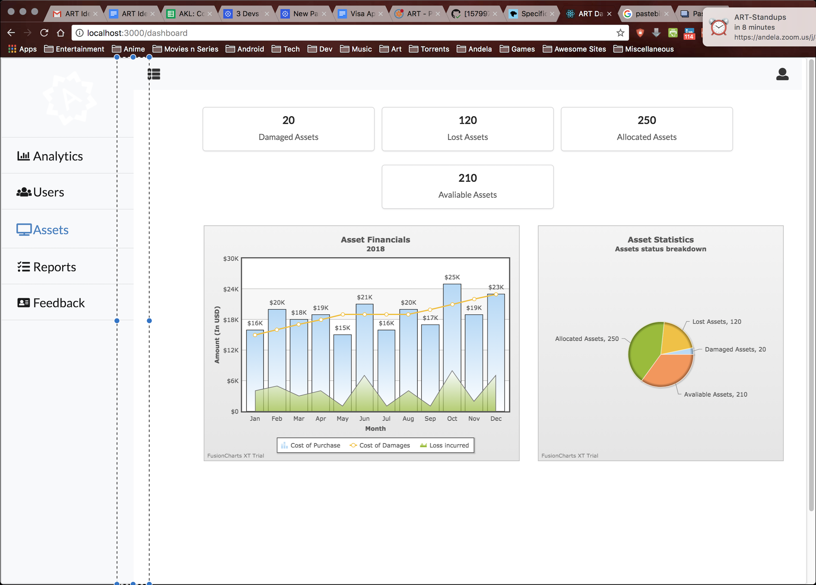Open the Tech bookmark folder
This screenshot has width=816, height=585.
point(286,49)
